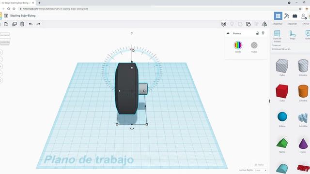Switch to Bricks mode
Screen dimensions: 310x174
tap(295, 16)
